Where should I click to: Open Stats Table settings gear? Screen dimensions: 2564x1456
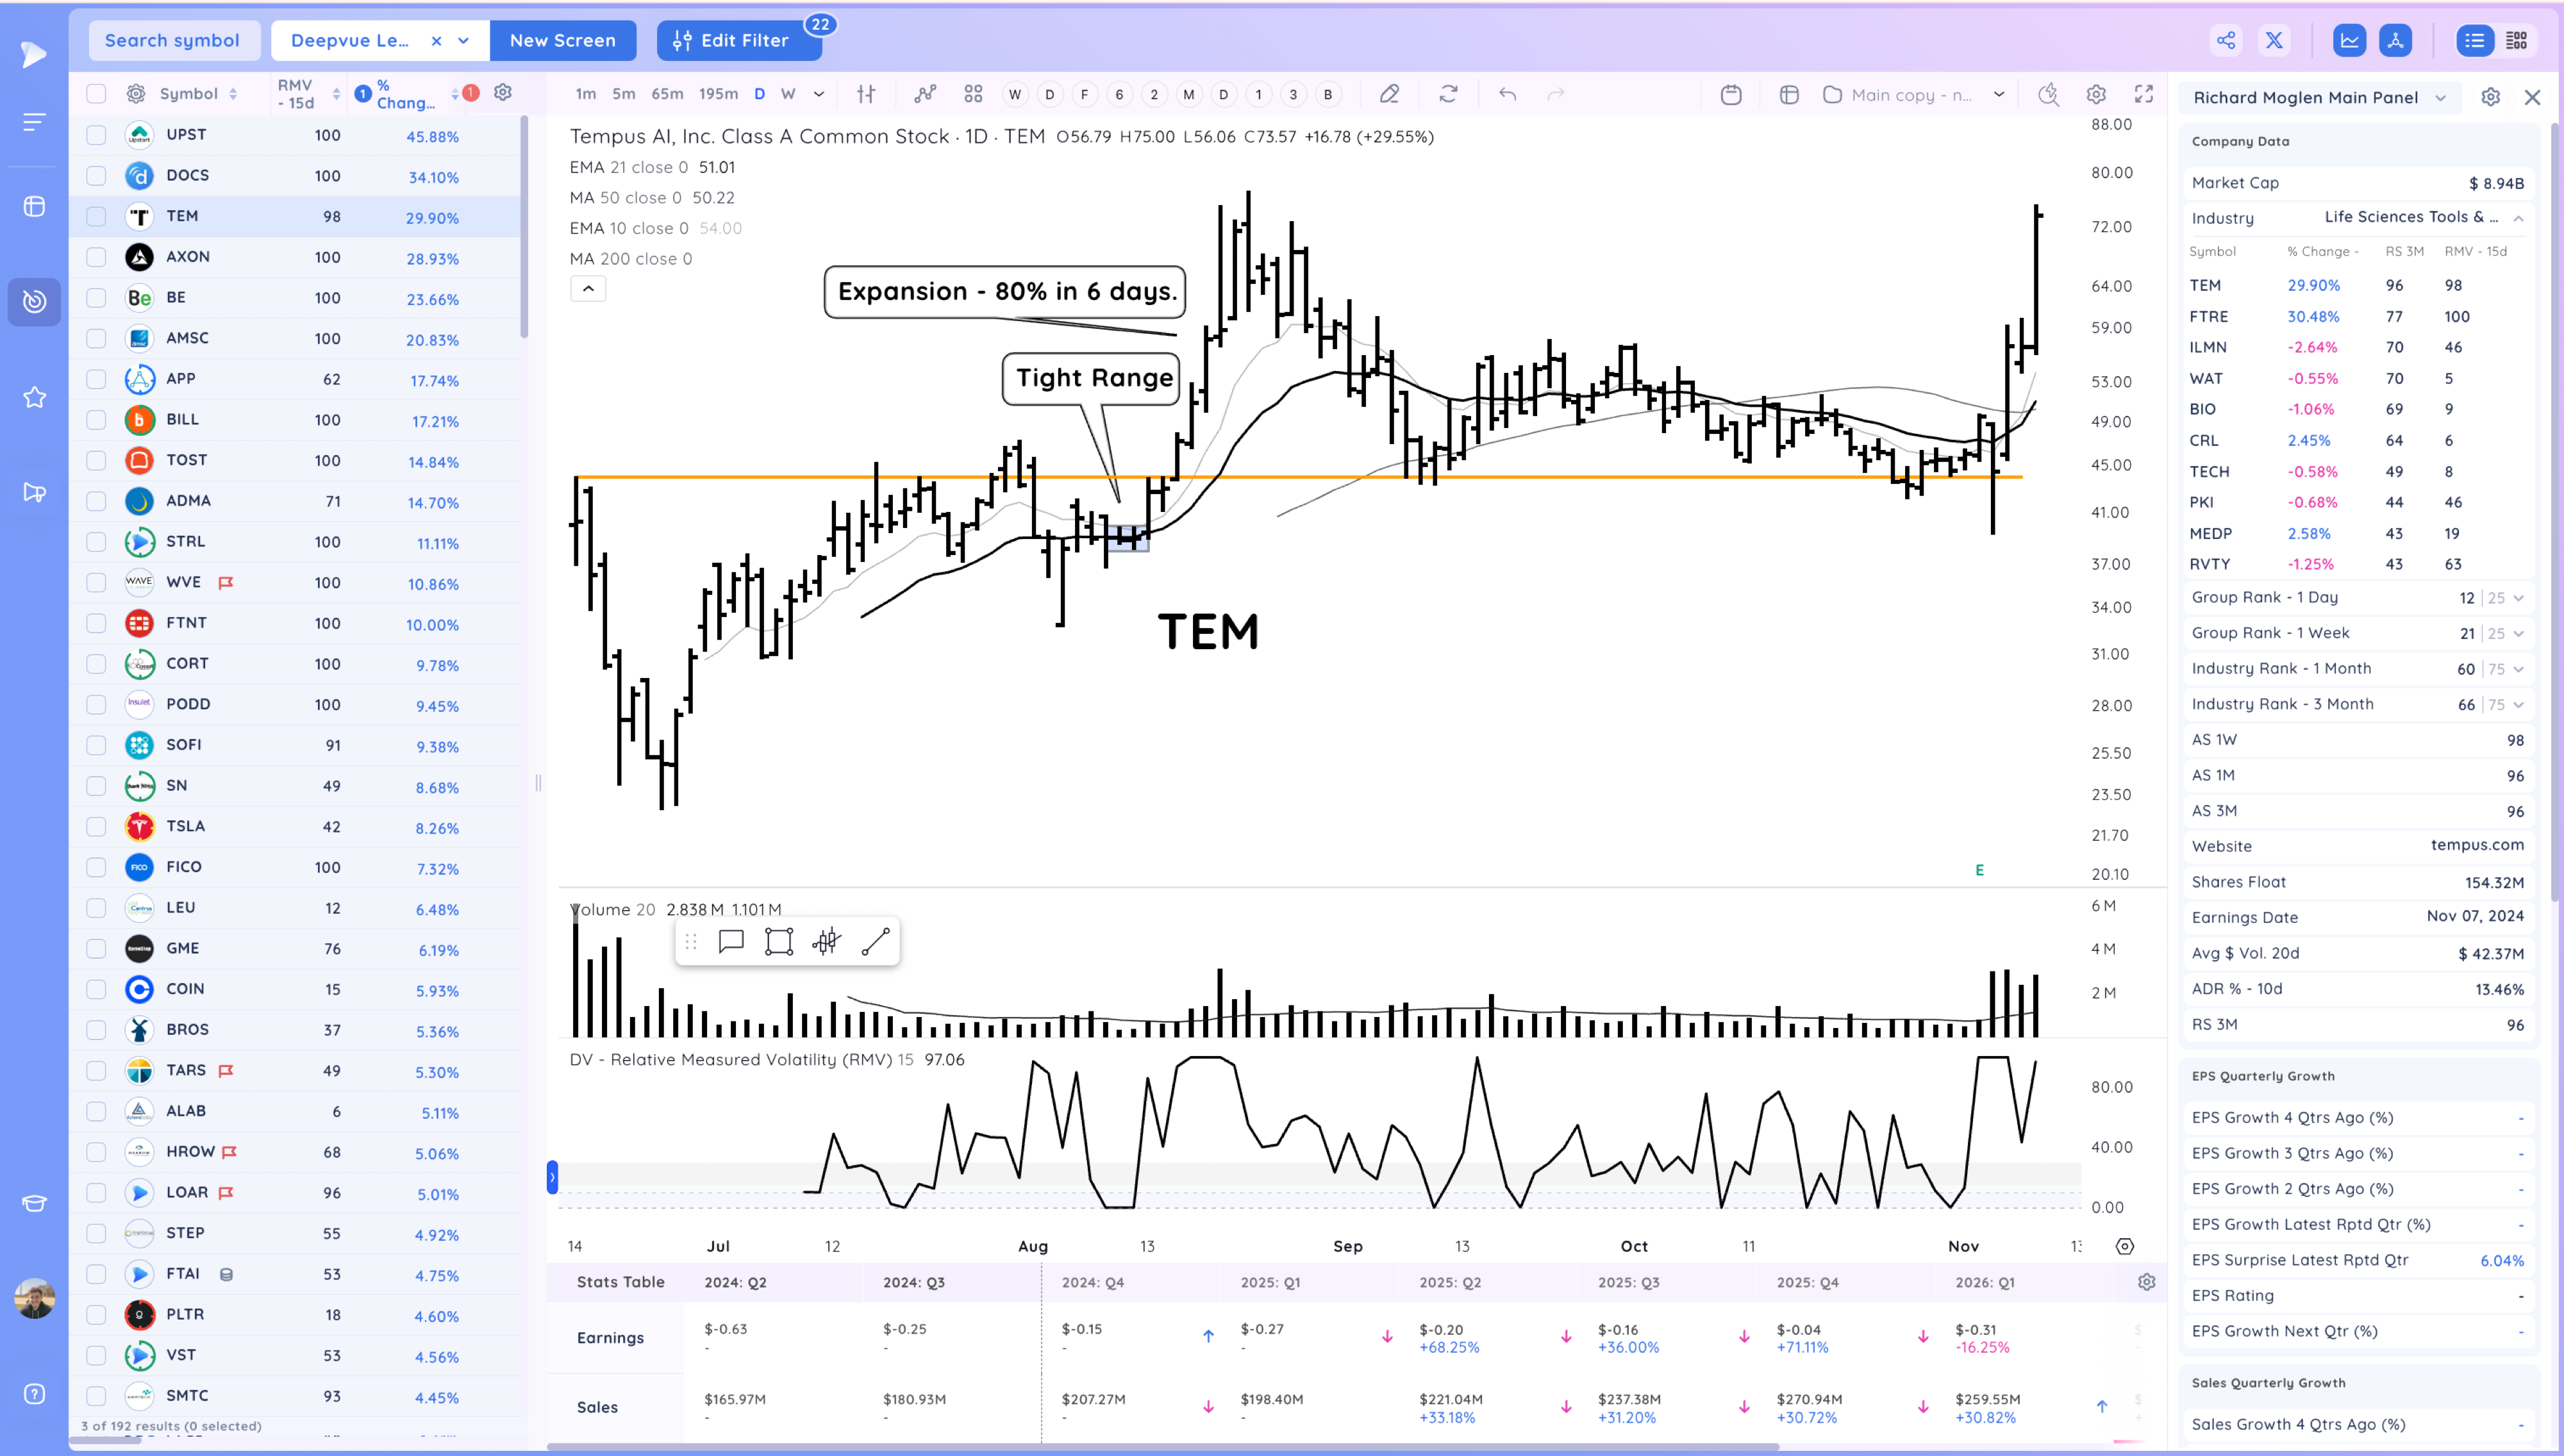point(2146,1282)
